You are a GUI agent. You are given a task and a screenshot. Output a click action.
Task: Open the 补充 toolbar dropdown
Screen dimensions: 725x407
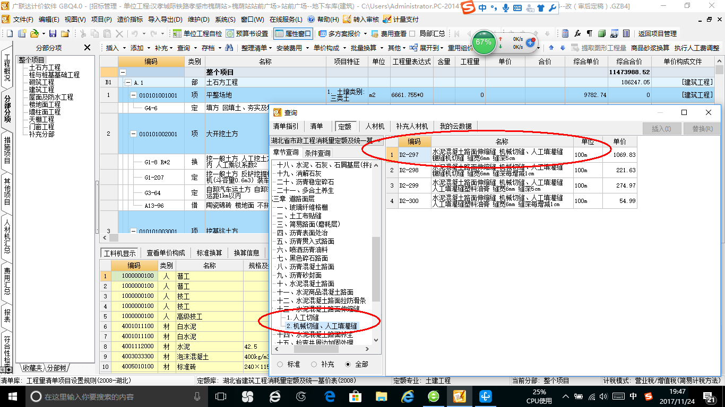coord(164,48)
